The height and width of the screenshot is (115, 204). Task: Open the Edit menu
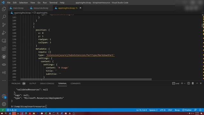15,3
